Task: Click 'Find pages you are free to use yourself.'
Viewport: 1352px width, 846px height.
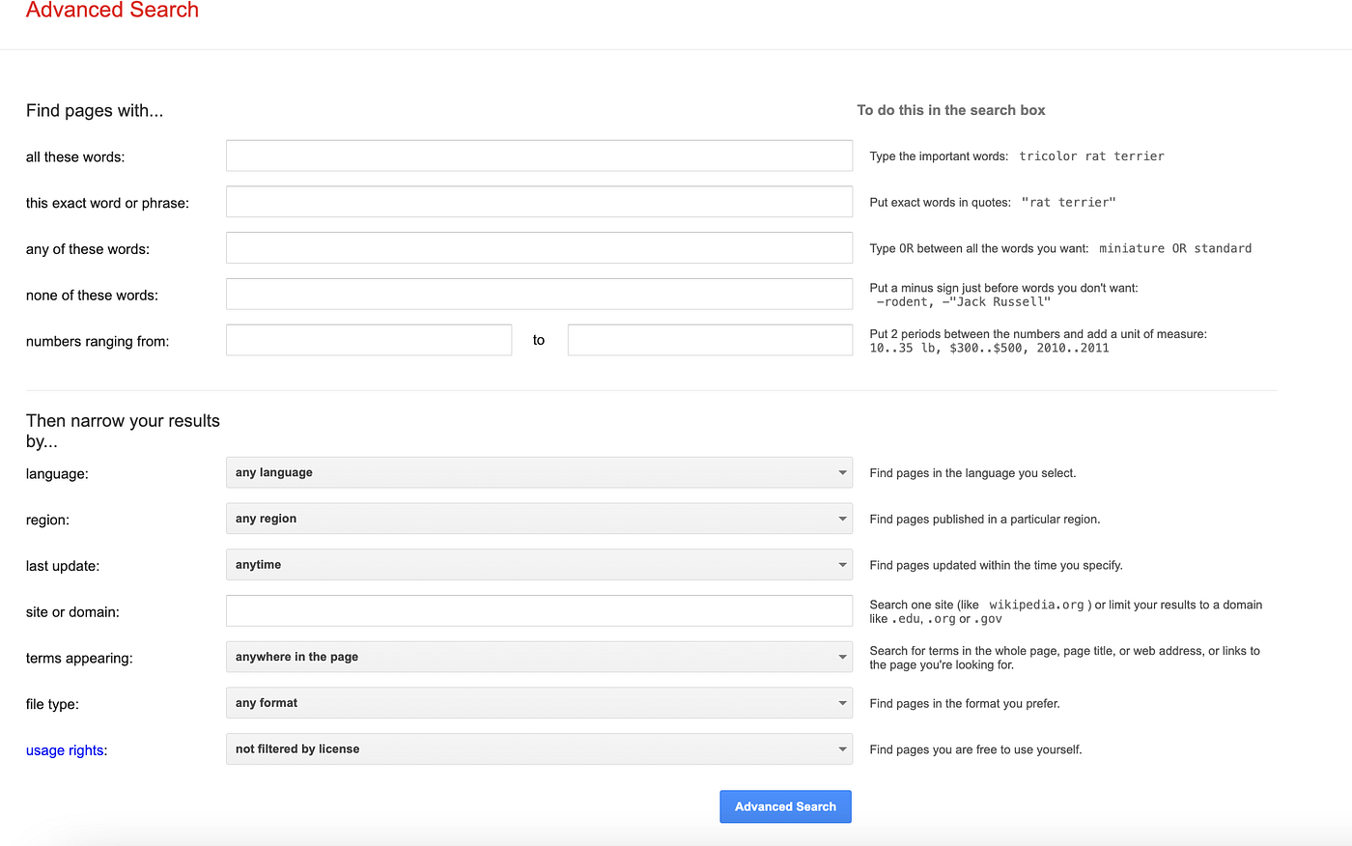Action: [x=975, y=750]
